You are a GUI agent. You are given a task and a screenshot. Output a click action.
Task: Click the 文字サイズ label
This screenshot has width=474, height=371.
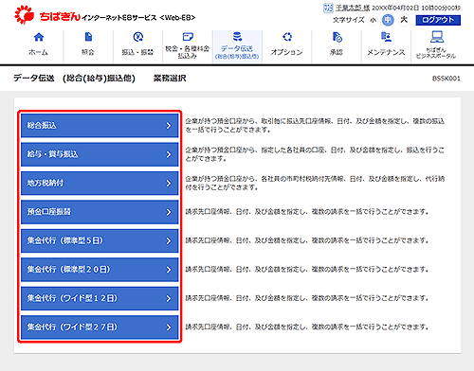(349, 20)
